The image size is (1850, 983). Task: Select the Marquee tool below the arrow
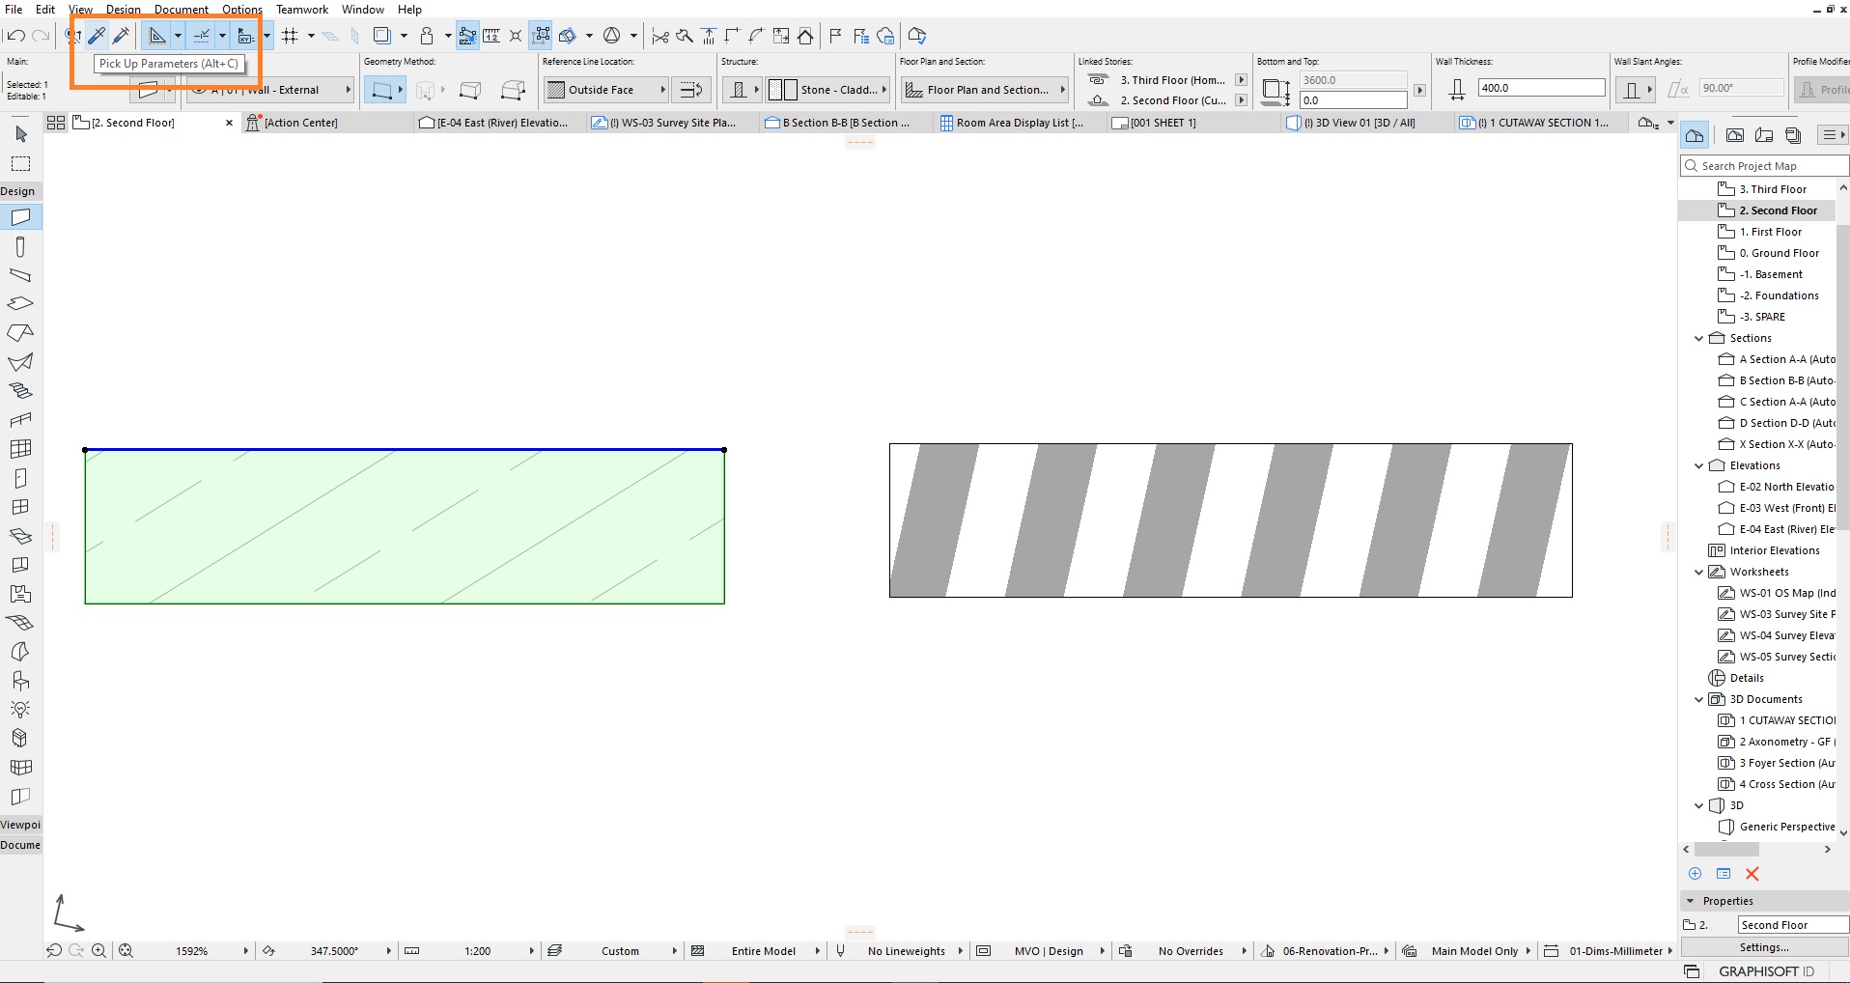coord(20,162)
